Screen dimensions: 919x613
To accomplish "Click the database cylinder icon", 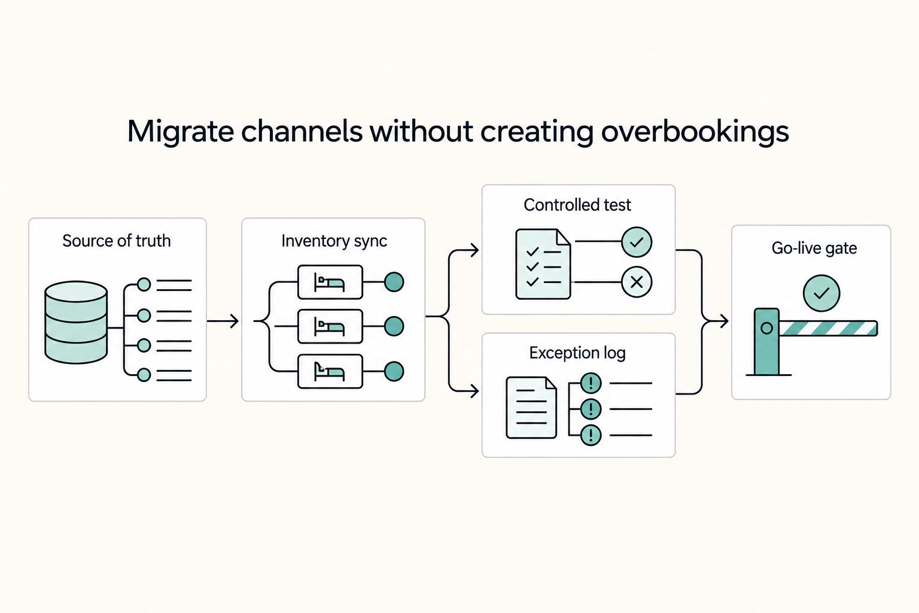I will (76, 322).
